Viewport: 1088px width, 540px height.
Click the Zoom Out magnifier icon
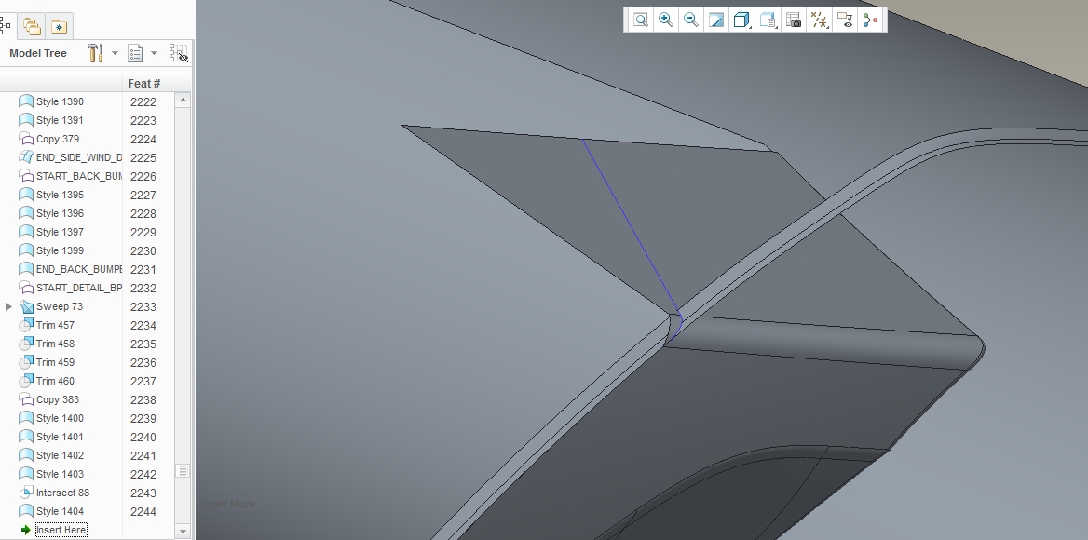click(x=690, y=20)
